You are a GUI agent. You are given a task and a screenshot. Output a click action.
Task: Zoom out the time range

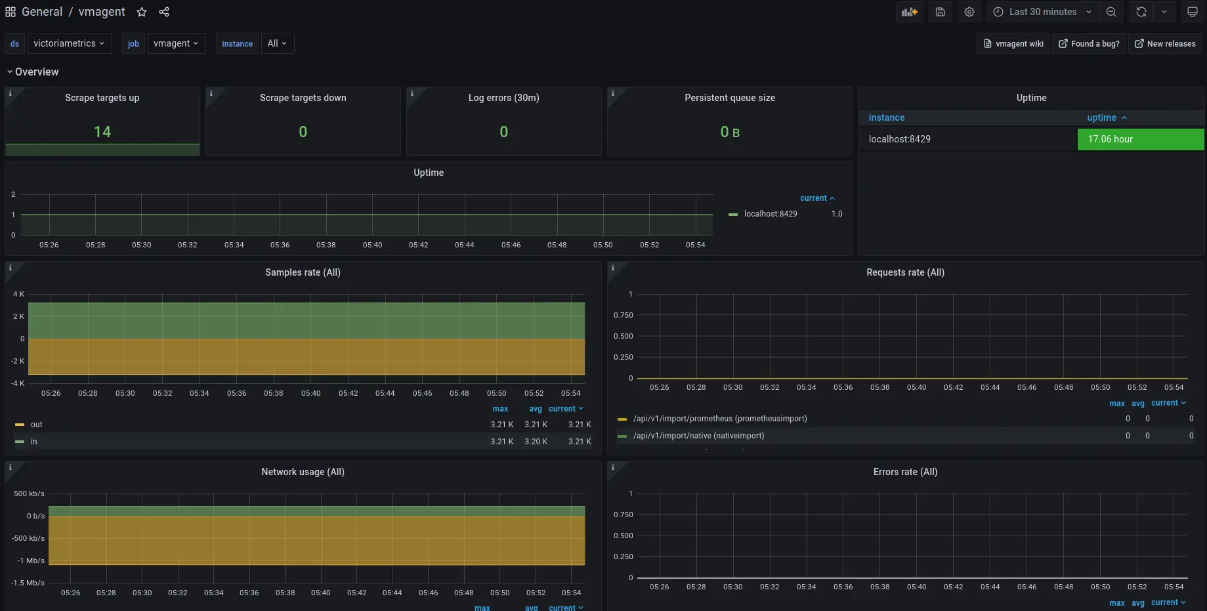pos(1111,12)
